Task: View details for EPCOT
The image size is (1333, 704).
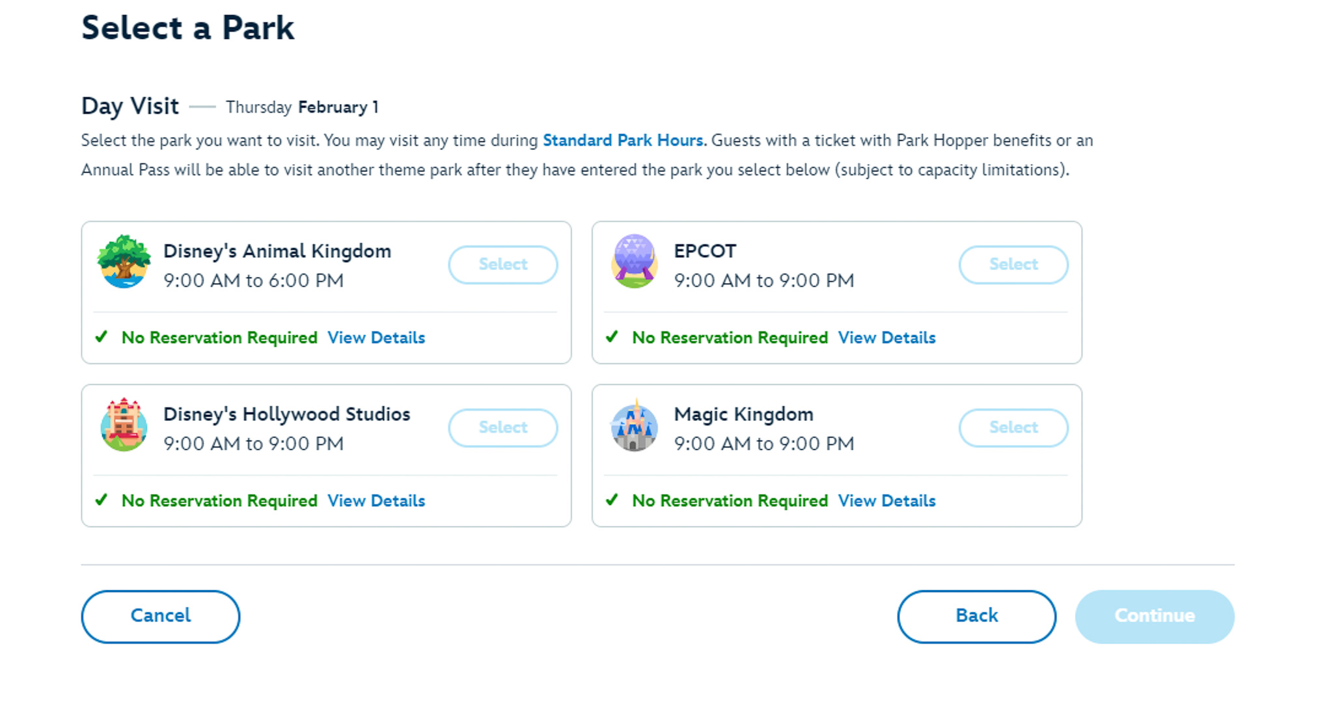Action: pyautogui.click(x=886, y=338)
